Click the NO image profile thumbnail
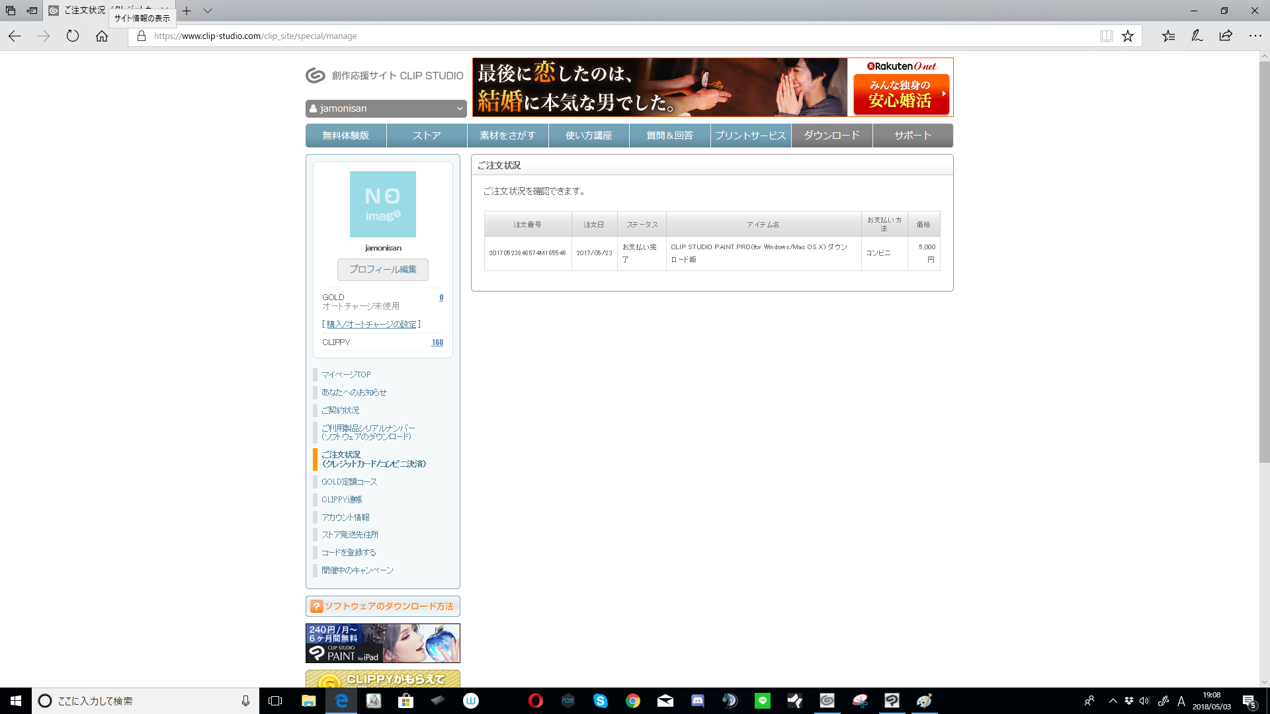Viewport: 1270px width, 714px height. (382, 204)
